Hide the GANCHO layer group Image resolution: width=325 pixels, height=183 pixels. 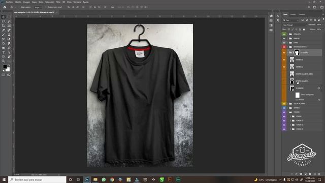click(284, 39)
